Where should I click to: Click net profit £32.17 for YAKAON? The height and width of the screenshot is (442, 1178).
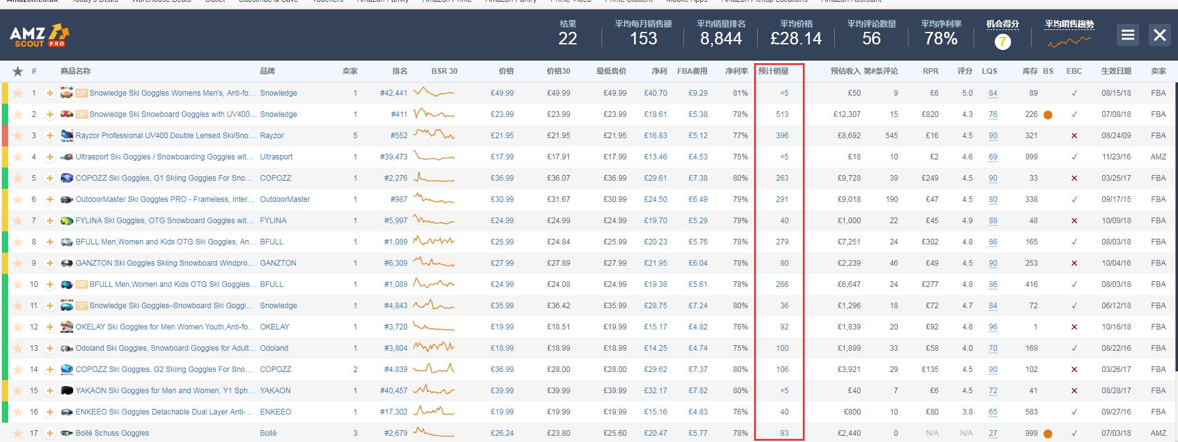click(655, 391)
